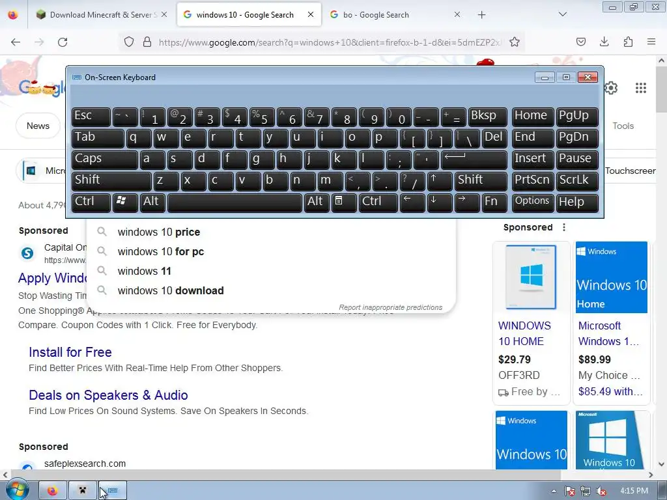The image size is (667, 500).
Task: Click the Esc key on keyboard
Action: pyautogui.click(x=91, y=117)
